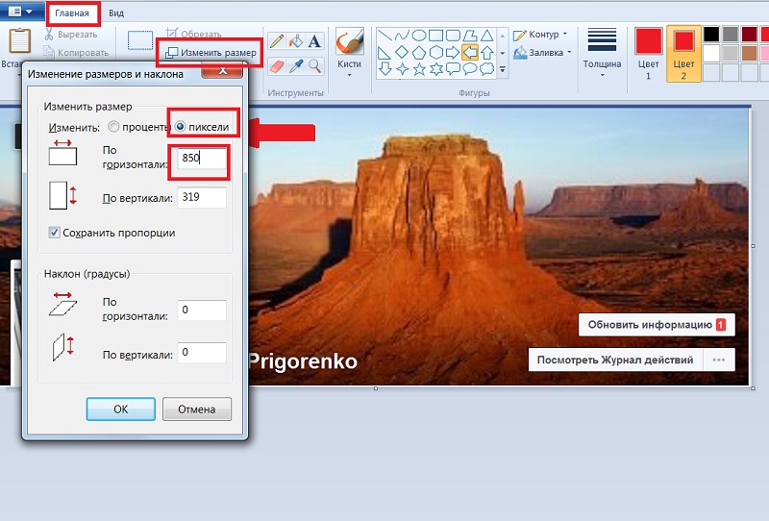Click Изменить размер in the ribbon
This screenshot has width=769, height=521.
pos(211,53)
